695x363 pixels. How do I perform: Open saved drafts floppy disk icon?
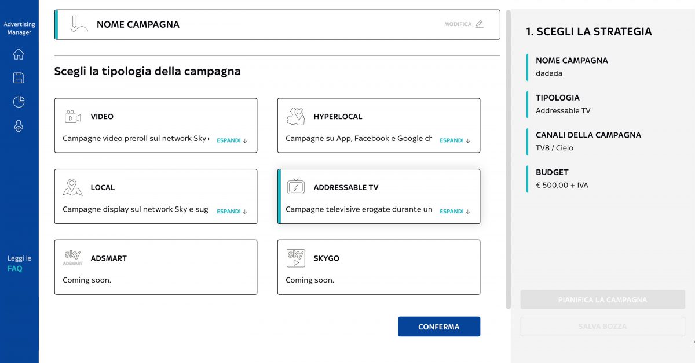(x=19, y=78)
